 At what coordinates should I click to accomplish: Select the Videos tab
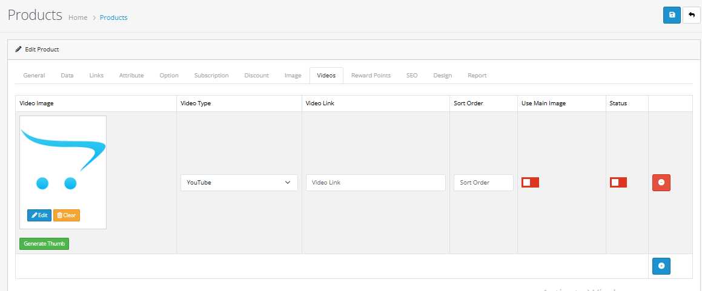pos(326,76)
